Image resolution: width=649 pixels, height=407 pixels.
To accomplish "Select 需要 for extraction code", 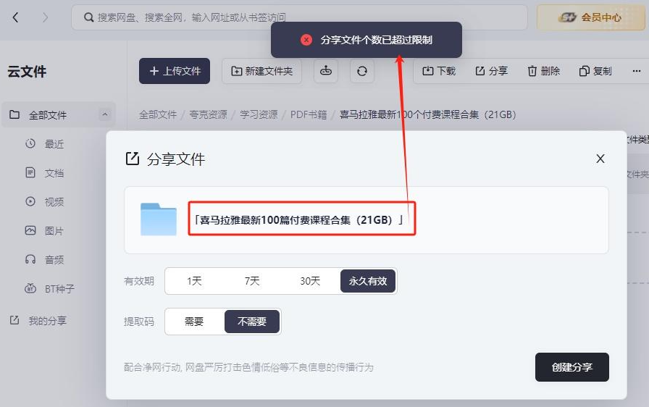I will click(193, 322).
